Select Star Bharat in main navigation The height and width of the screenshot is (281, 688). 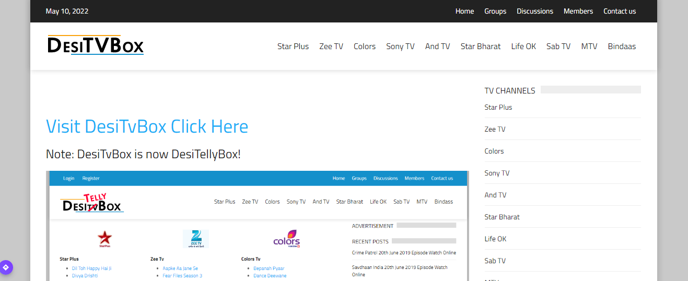click(481, 46)
